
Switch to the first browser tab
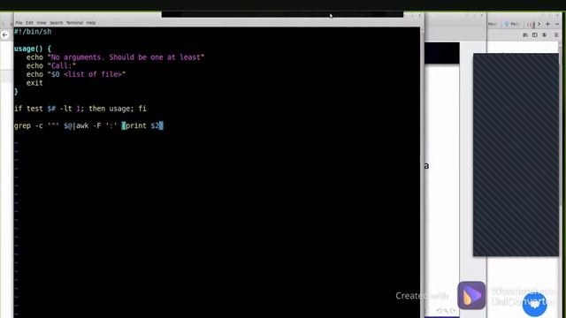pyautogui.click(x=493, y=24)
